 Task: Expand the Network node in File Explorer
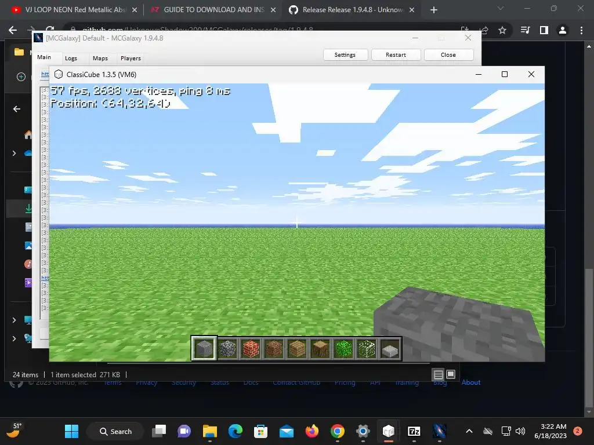[x=14, y=338]
